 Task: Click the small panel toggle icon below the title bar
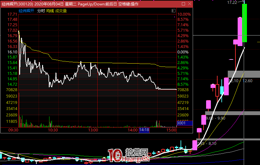pos(174,10)
